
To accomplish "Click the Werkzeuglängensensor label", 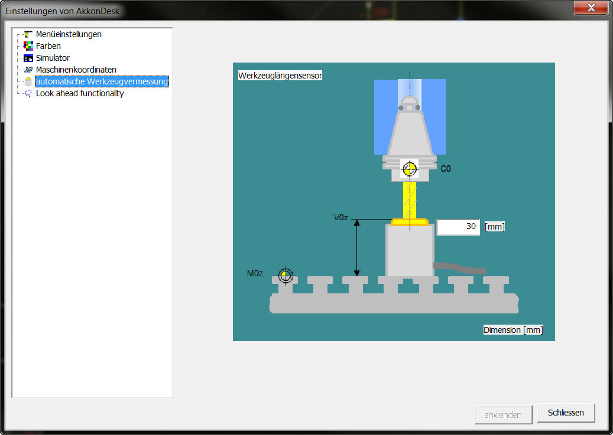I will [x=280, y=76].
